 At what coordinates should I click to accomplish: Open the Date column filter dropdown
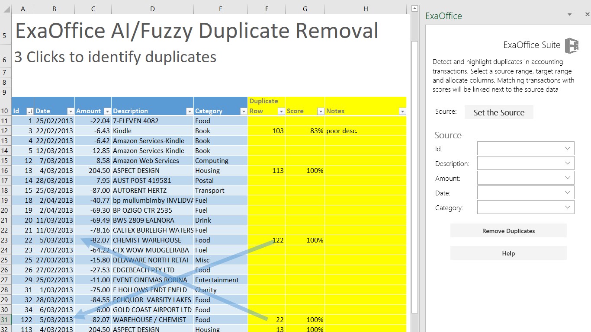71,111
